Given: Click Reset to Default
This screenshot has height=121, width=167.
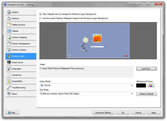Looking at the screenshot, I should click(147, 94).
